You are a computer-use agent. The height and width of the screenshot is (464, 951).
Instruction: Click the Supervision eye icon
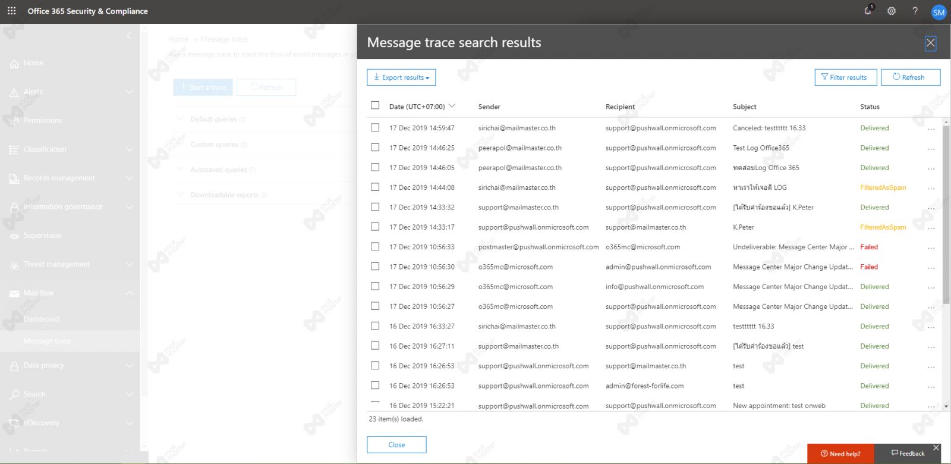pos(14,236)
